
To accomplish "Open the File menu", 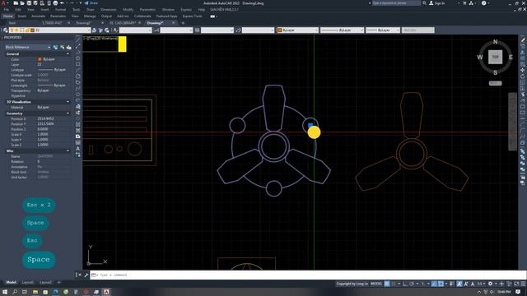I will [x=7, y=9].
